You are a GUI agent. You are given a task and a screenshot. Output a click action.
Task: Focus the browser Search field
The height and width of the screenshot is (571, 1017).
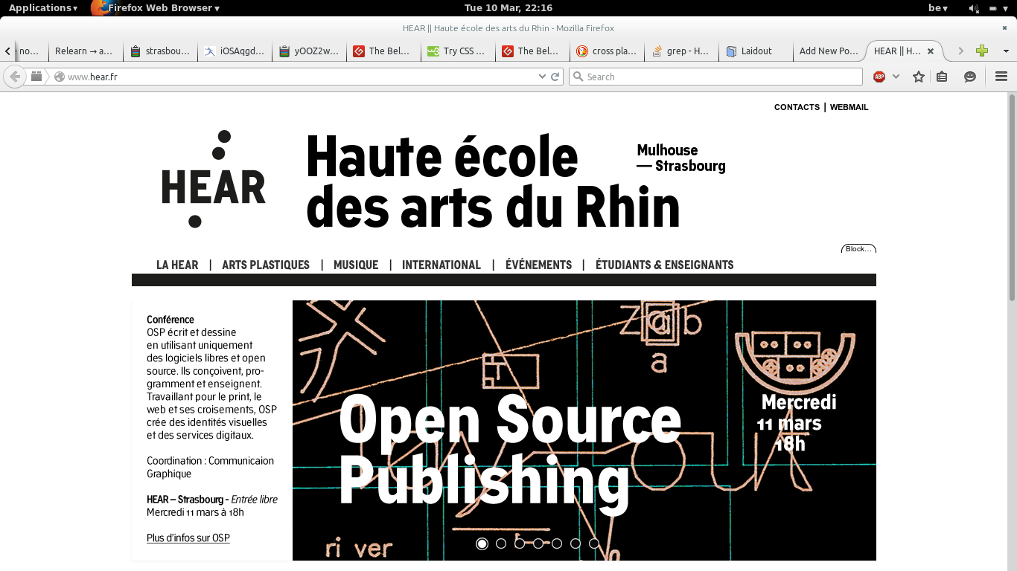[x=715, y=77]
